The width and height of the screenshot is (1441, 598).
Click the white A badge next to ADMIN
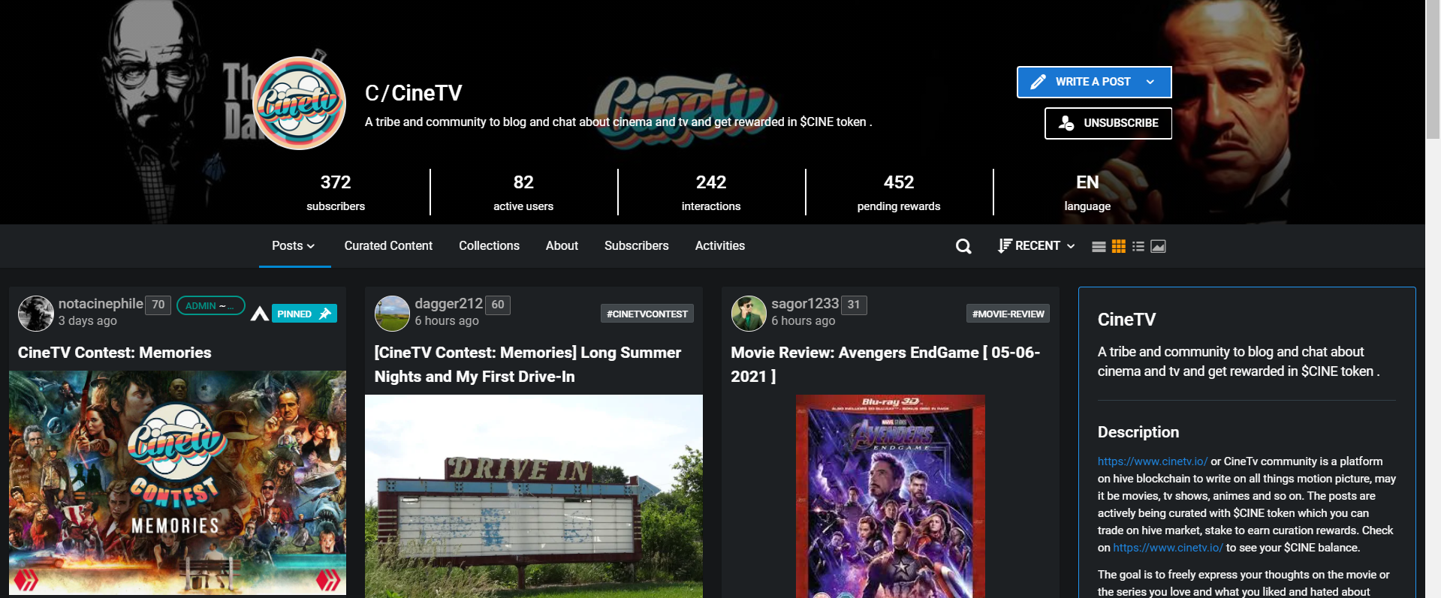[260, 314]
